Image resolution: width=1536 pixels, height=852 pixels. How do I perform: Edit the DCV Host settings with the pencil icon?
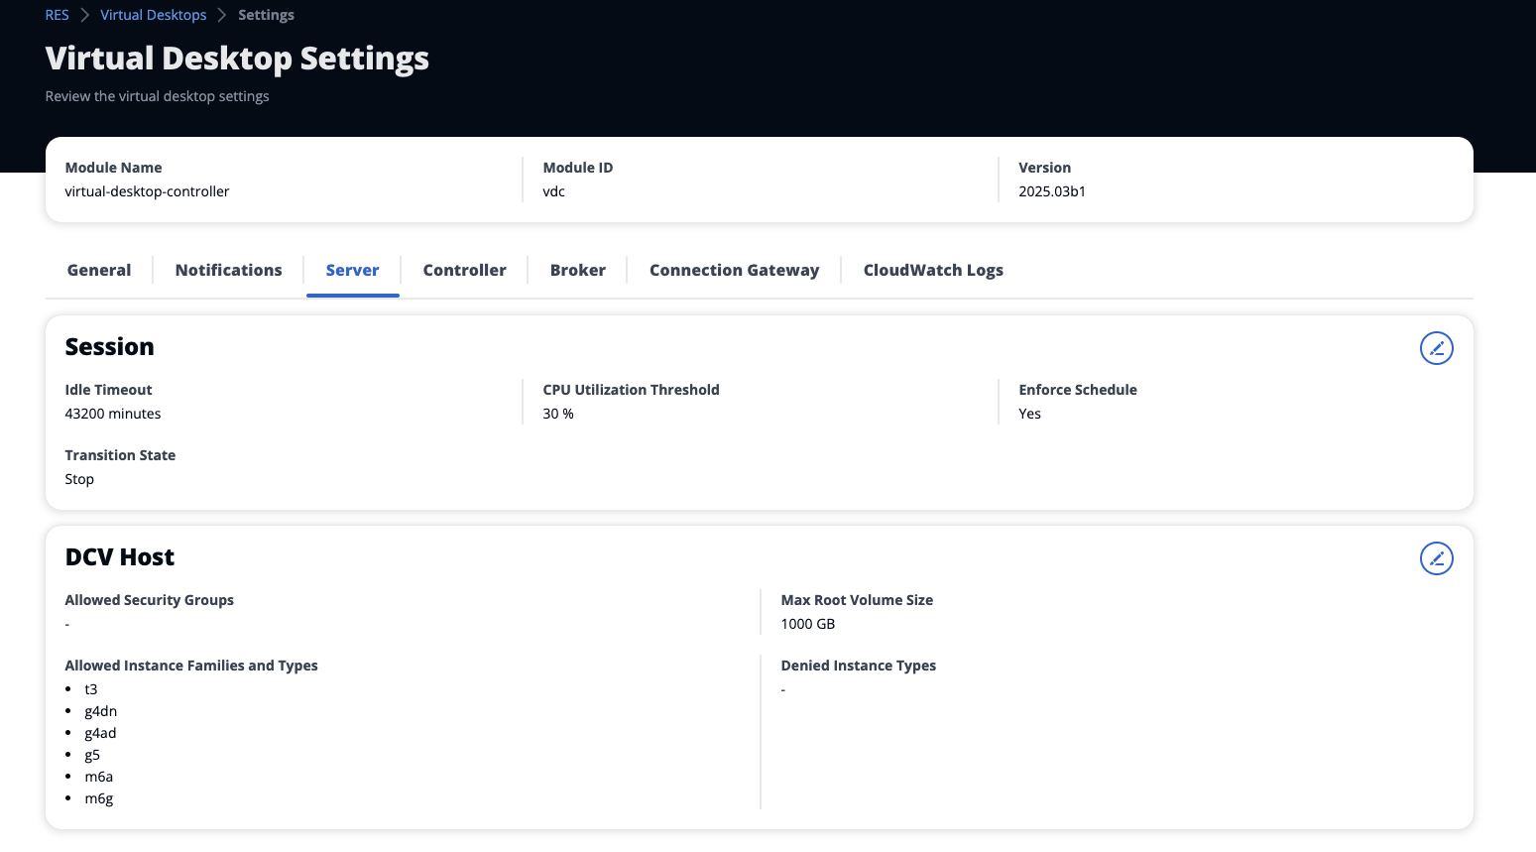tap(1436, 558)
